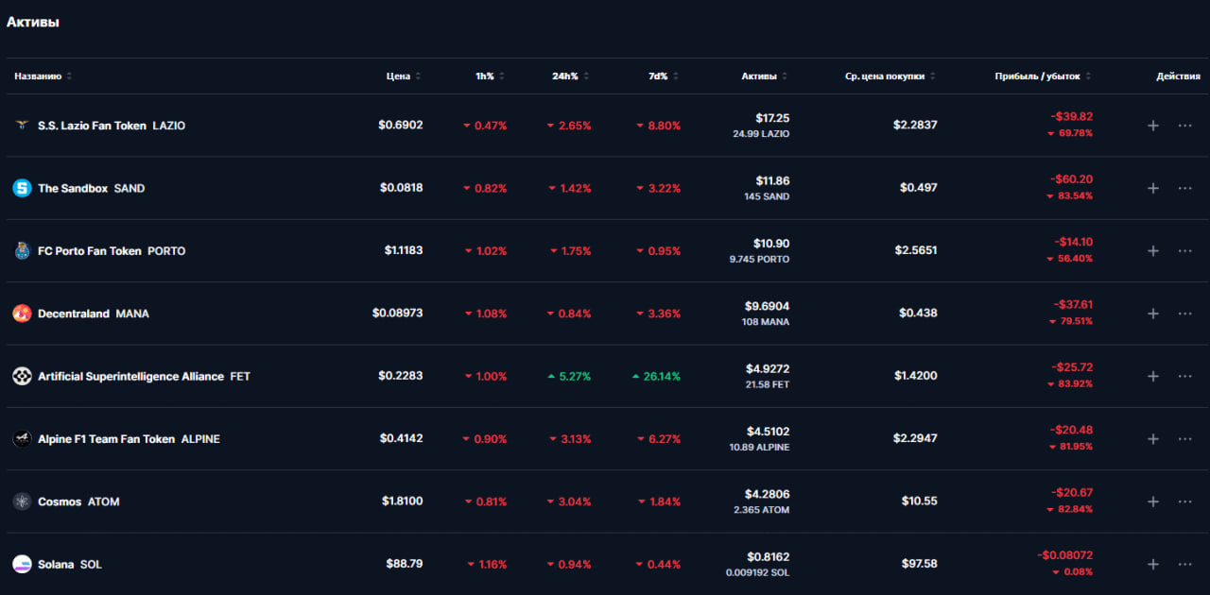1210x595 pixels.
Task: Open Artificial Superintelligence Alliance FET page
Action: [x=144, y=376]
